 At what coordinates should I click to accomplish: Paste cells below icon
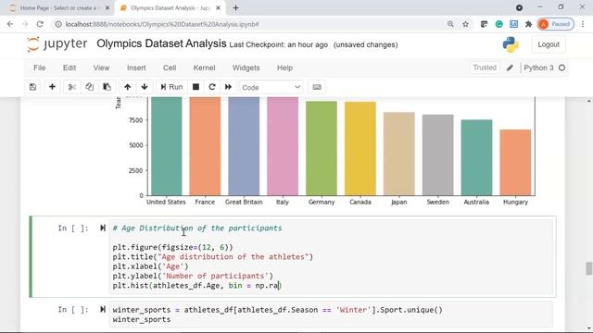(x=107, y=87)
